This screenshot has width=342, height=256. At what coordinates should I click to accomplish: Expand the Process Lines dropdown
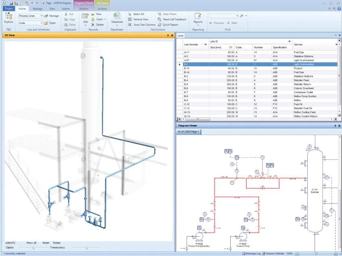(x=42, y=16)
